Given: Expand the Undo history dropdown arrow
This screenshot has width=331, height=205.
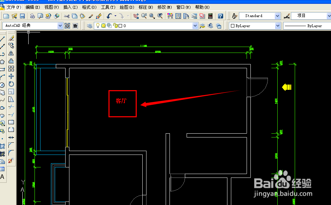Looking at the screenshot, I should pyautogui.click(x=115, y=16).
